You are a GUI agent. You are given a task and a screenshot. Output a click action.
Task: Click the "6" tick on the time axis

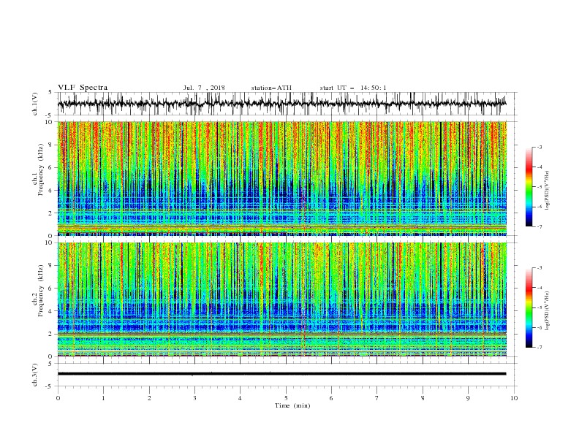coord(331,398)
